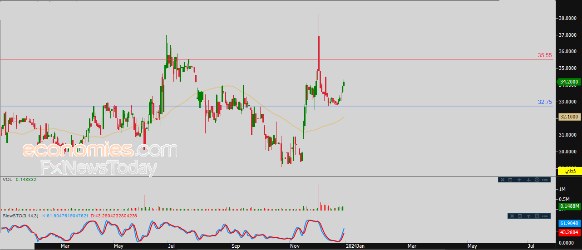This screenshot has height=250, width=582.
Task: Click the Nov time axis label
Action: click(295, 246)
